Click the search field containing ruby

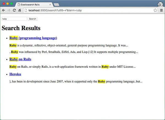[x=14, y=19]
